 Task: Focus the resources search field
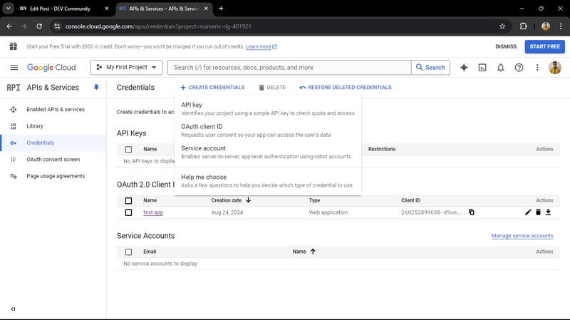point(289,67)
